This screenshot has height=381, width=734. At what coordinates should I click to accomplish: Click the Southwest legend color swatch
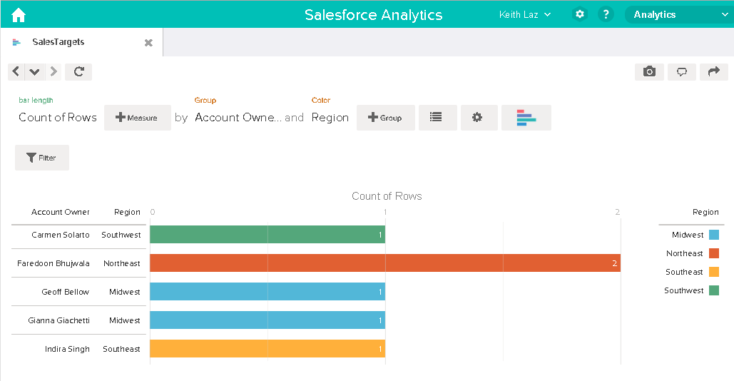(x=714, y=290)
